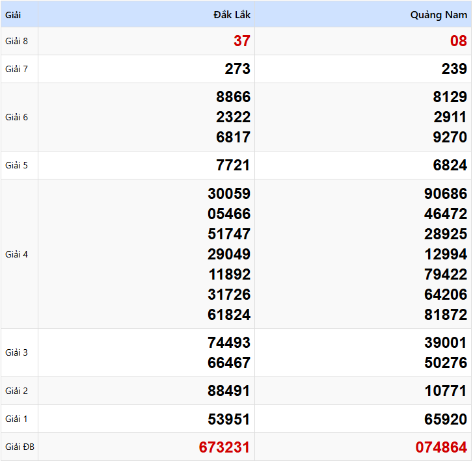Select the Giải 6 row label
Viewport: 473px width, 461px height.
17,117
